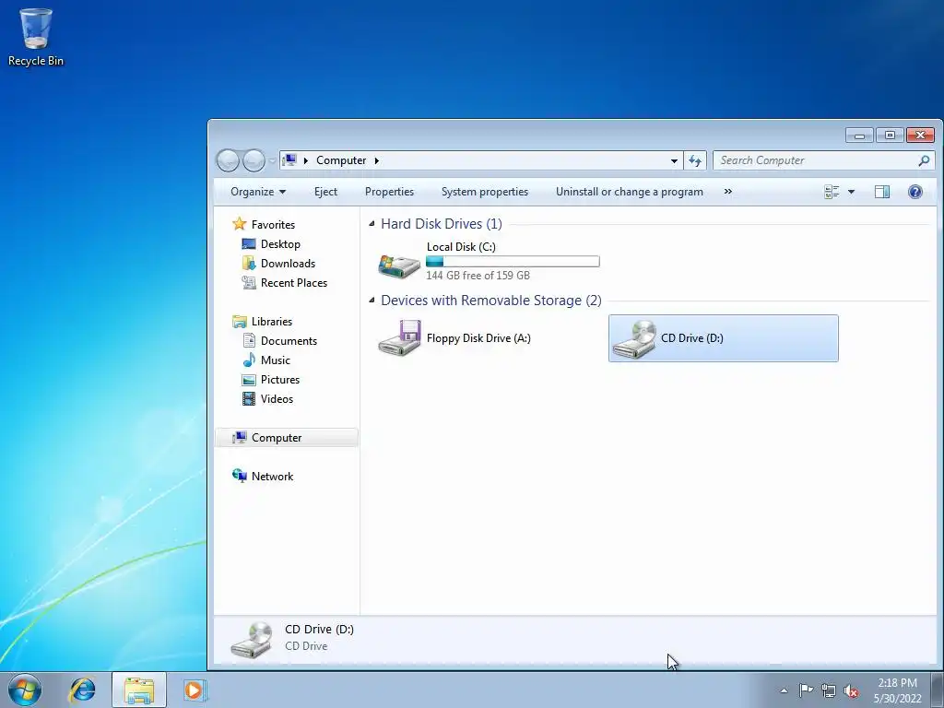Select Libraries in navigation pane
The image size is (944, 708).
272,322
